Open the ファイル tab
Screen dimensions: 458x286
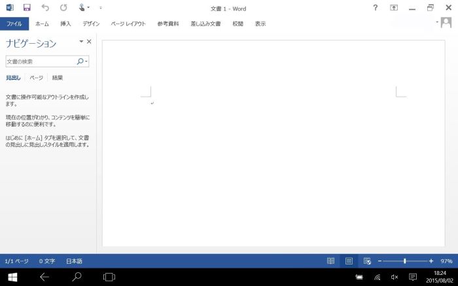click(x=13, y=24)
